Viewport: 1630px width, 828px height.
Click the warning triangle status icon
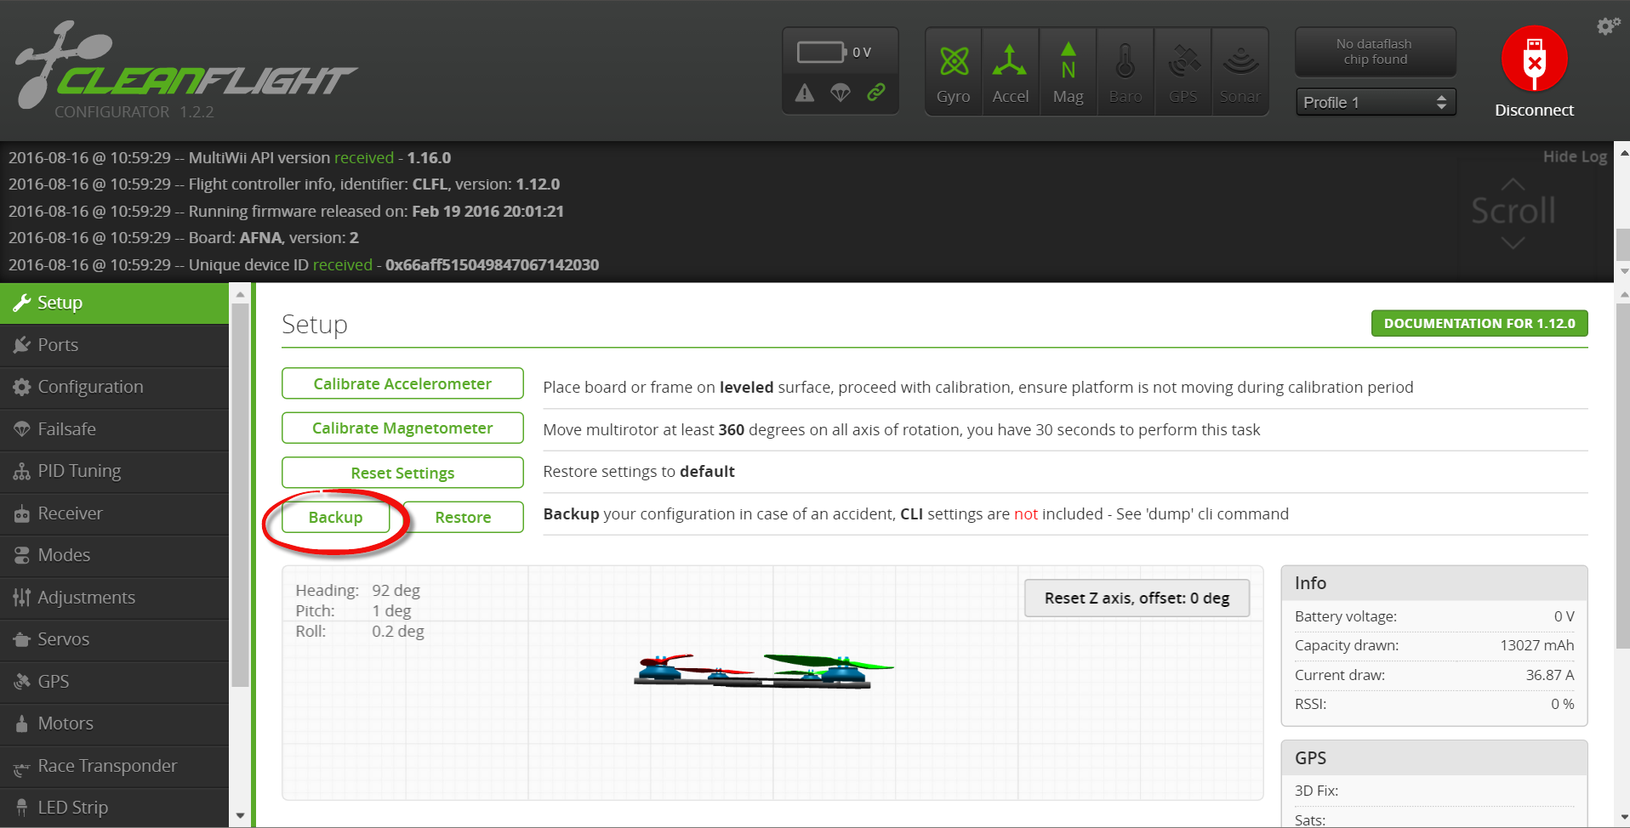pos(805,93)
